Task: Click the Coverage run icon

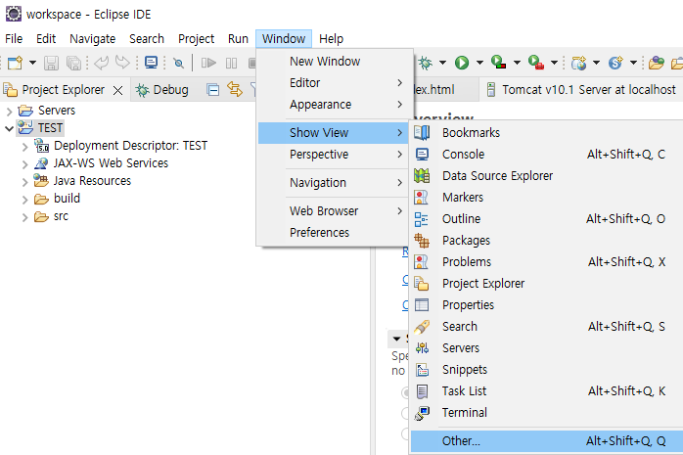Action: click(498, 63)
